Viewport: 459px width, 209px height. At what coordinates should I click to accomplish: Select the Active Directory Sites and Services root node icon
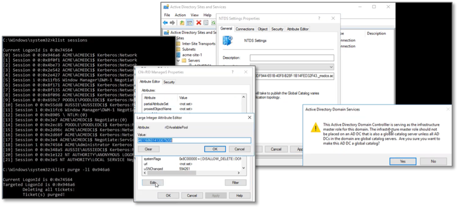(166, 32)
